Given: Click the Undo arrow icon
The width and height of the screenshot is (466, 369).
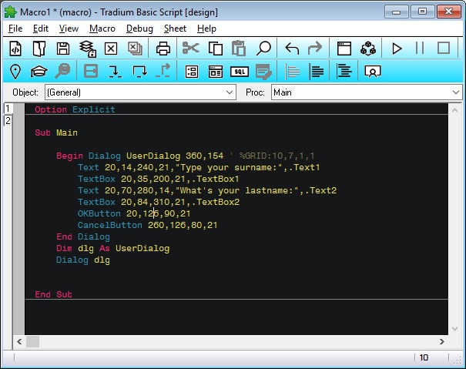Looking at the screenshot, I should (292, 48).
